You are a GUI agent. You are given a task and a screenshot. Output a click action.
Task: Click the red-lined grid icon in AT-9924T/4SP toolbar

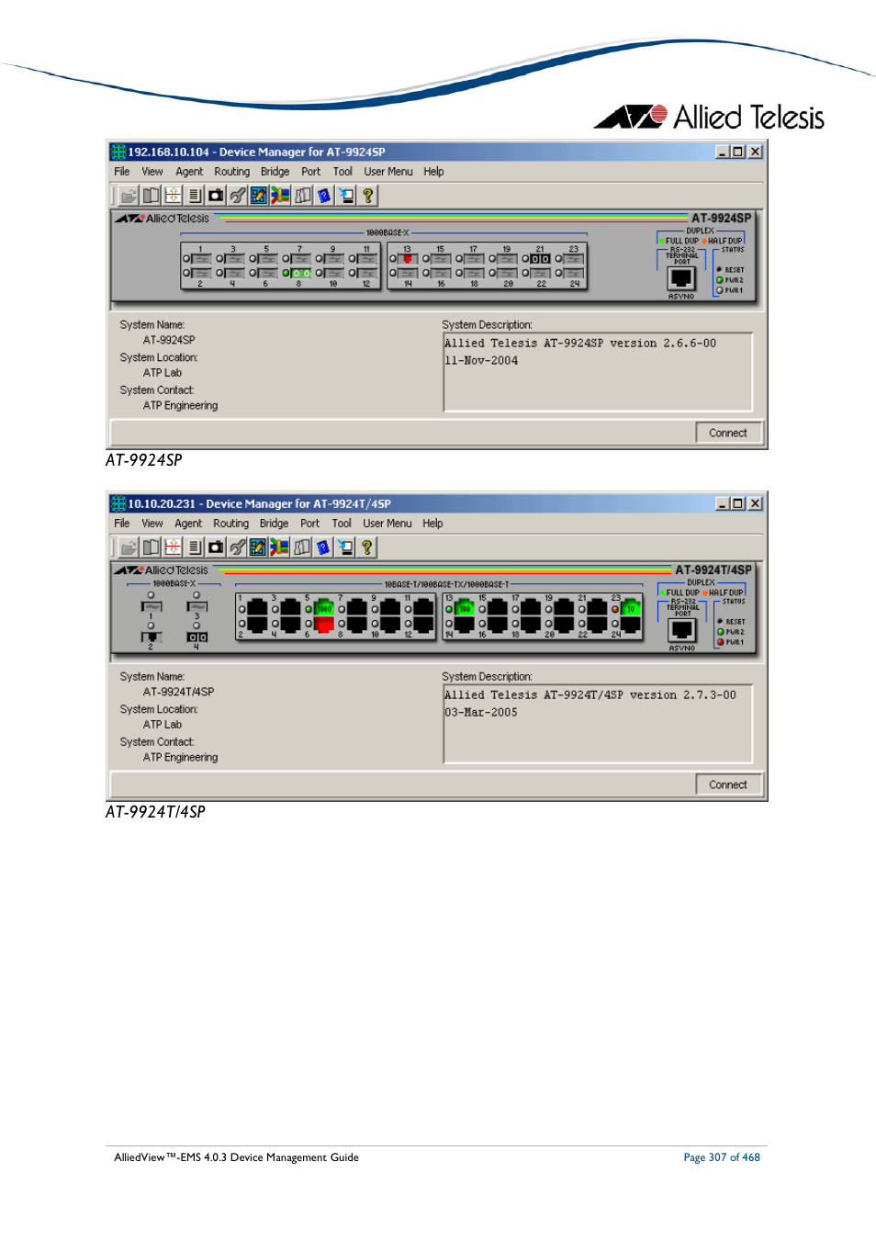[173, 547]
